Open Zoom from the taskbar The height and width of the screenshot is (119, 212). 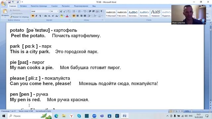pos(94,116)
